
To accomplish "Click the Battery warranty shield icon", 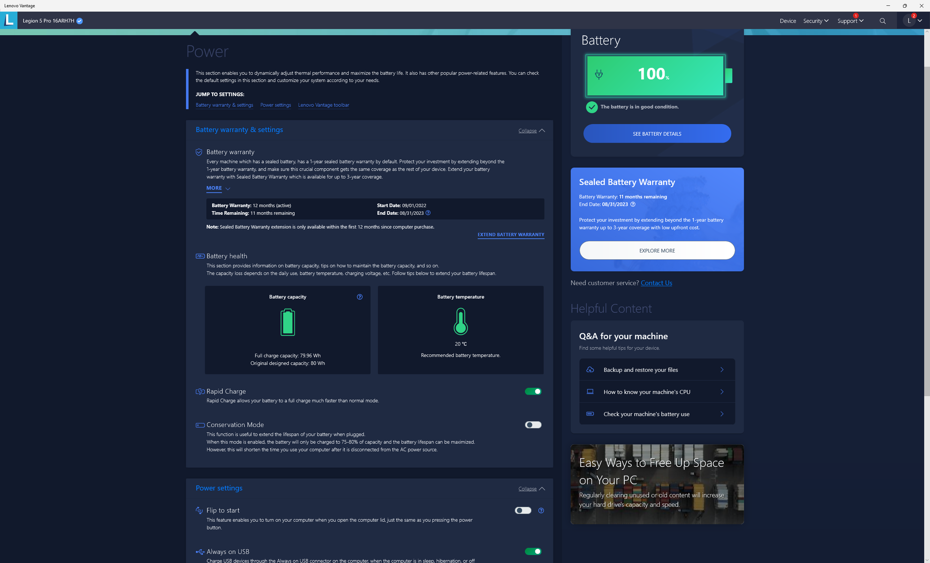I will coord(199,152).
